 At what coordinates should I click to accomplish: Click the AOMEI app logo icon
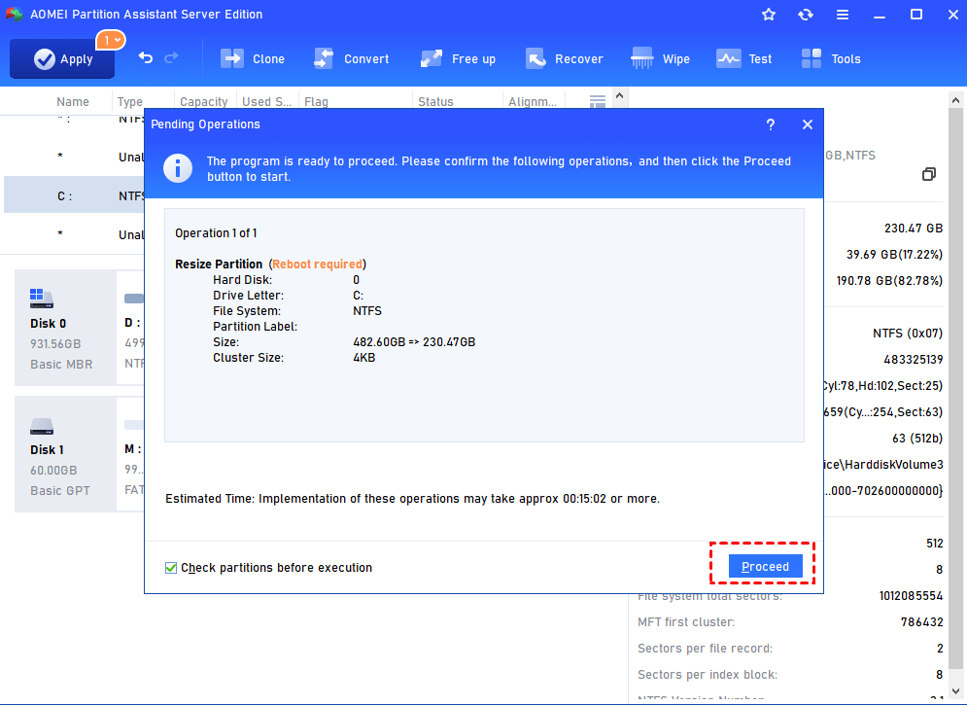15,14
